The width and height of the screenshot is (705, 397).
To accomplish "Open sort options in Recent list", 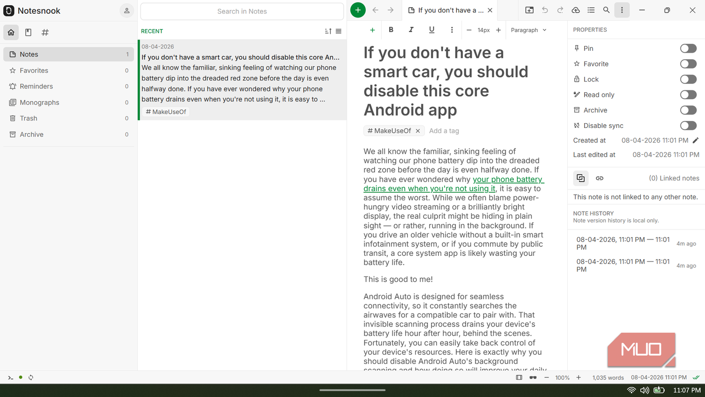I will (x=328, y=31).
